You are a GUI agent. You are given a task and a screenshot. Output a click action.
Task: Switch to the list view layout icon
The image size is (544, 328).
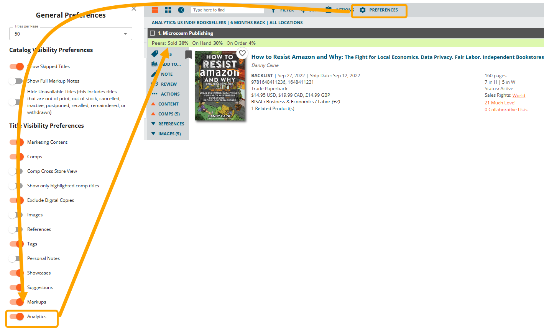click(155, 10)
